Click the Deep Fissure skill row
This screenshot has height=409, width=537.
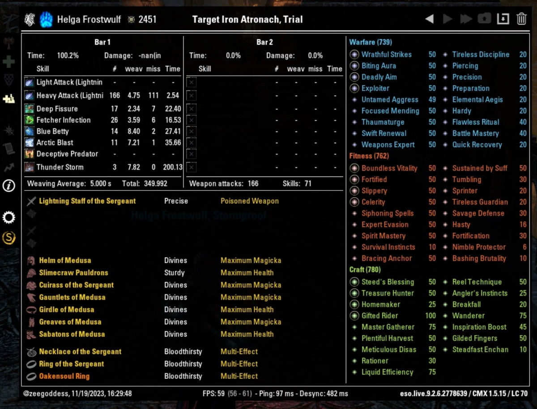pos(57,109)
